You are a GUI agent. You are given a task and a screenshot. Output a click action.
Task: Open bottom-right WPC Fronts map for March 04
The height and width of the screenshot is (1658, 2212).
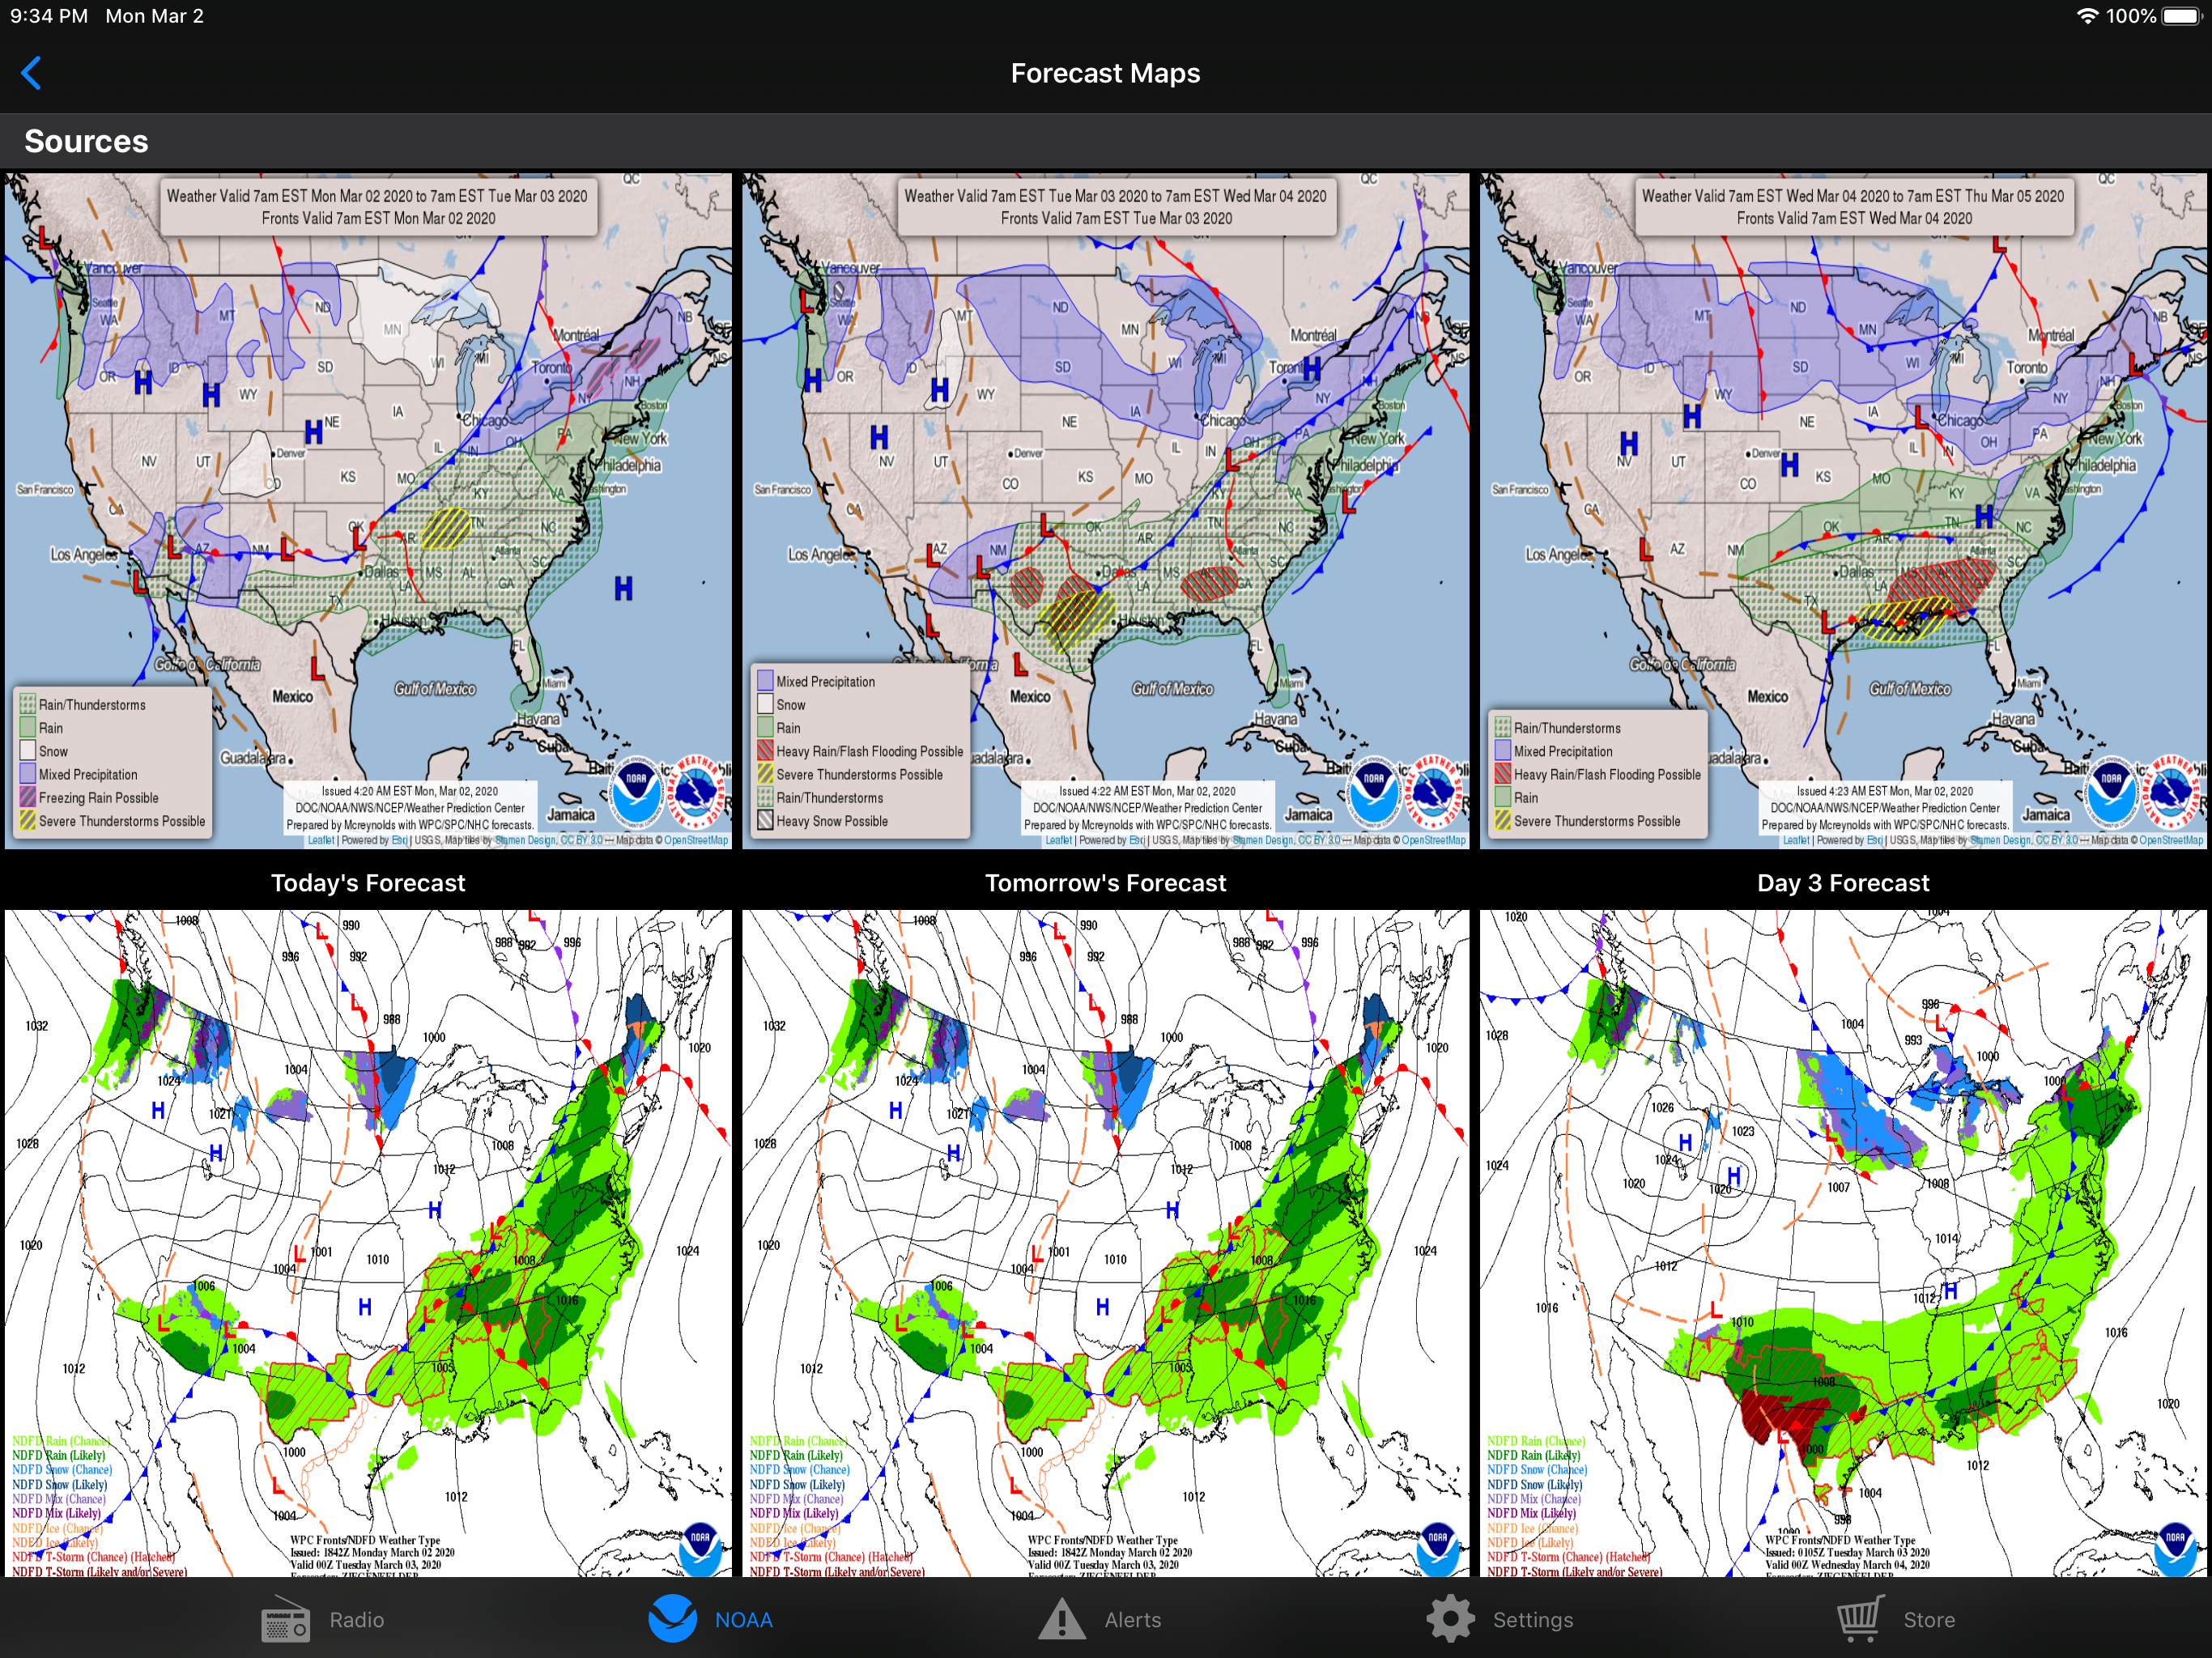(1843, 1243)
